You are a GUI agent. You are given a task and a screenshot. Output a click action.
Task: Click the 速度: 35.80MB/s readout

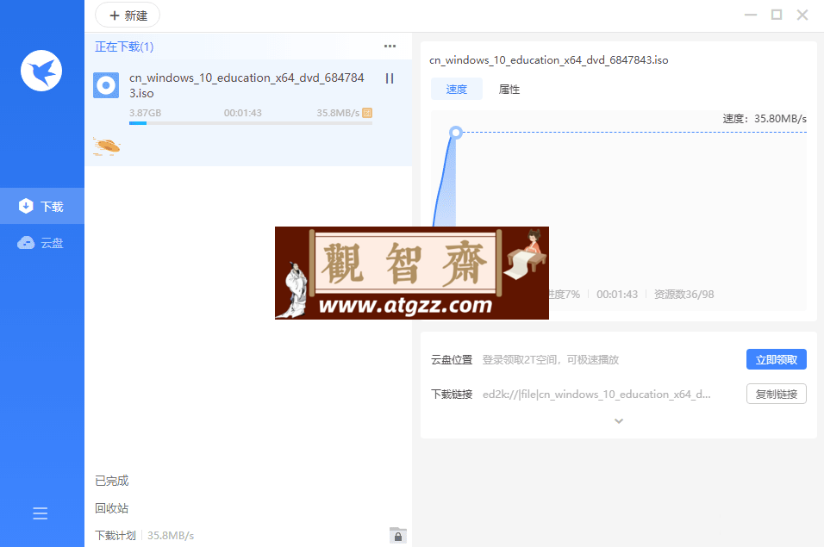pos(764,119)
